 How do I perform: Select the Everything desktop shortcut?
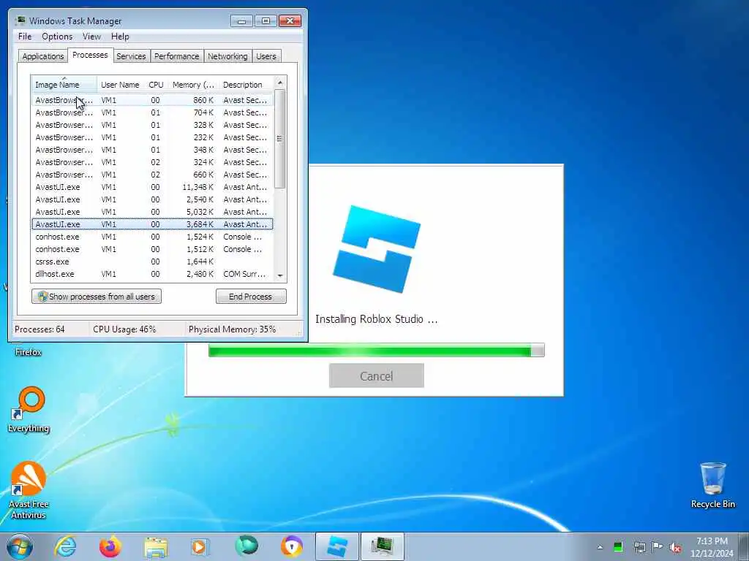(x=29, y=409)
